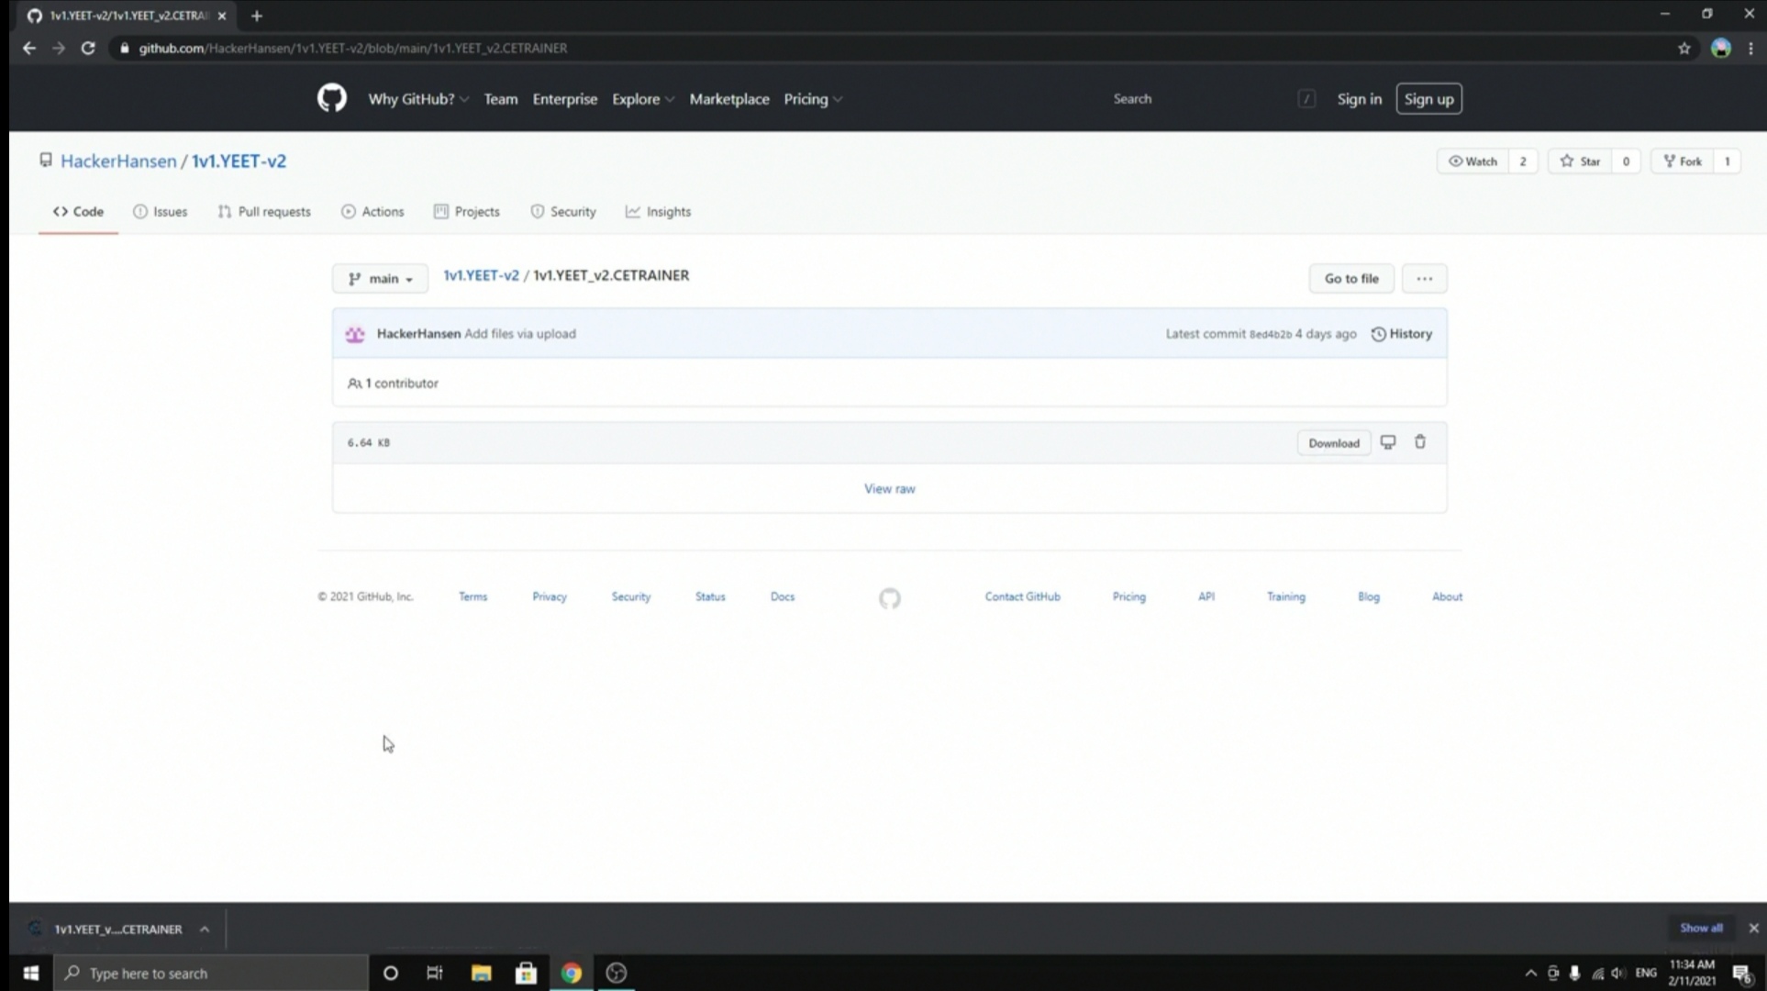Image resolution: width=1767 pixels, height=991 pixels.
Task: Open the main branch selector dropdown
Action: tap(380, 279)
